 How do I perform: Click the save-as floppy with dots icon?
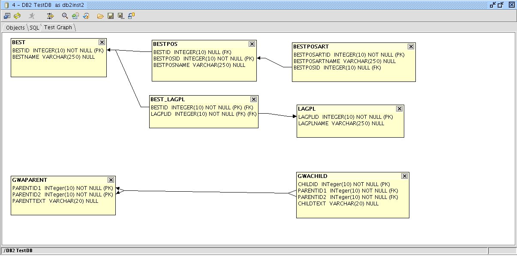(x=121, y=16)
